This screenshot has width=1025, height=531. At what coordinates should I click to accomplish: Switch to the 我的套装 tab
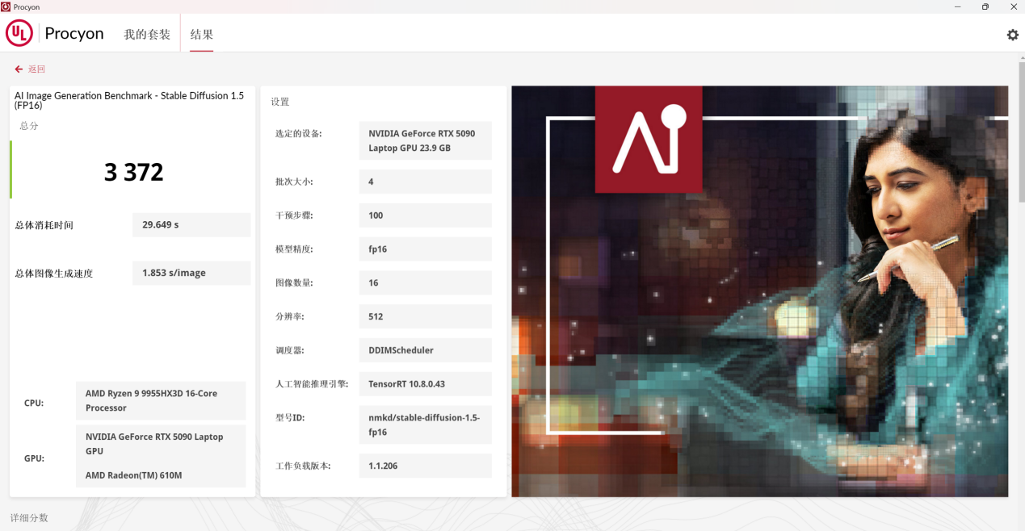[x=147, y=35]
